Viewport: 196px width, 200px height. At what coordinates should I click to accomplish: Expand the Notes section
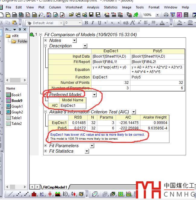[46, 40]
